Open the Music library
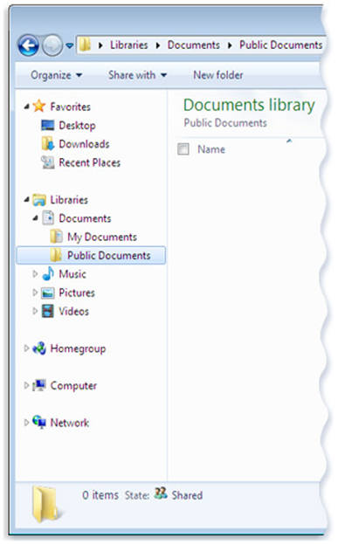 tap(72, 274)
